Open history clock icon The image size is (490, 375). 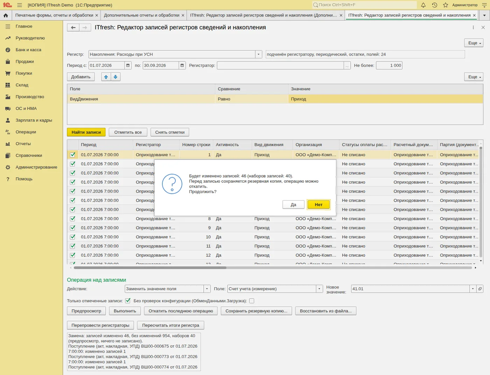tap(434, 5)
